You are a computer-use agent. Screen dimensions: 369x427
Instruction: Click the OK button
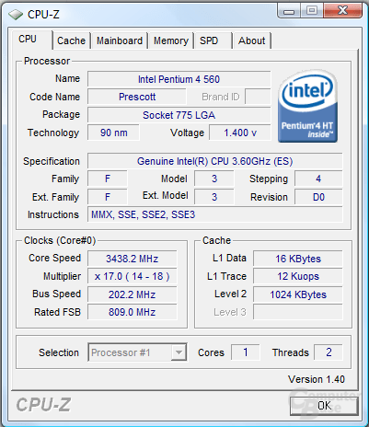pos(324,406)
